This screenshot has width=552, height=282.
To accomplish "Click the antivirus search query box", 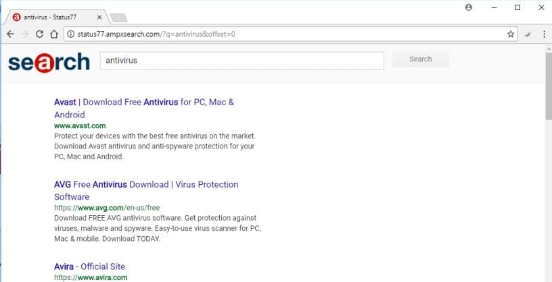I will (242, 60).
